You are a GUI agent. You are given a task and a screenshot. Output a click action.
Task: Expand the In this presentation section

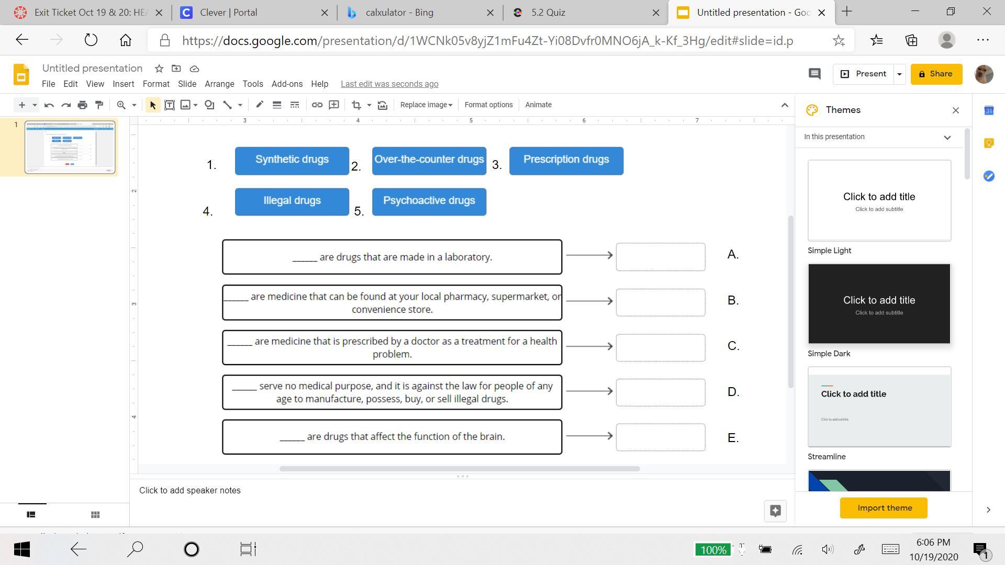pyautogui.click(x=946, y=138)
